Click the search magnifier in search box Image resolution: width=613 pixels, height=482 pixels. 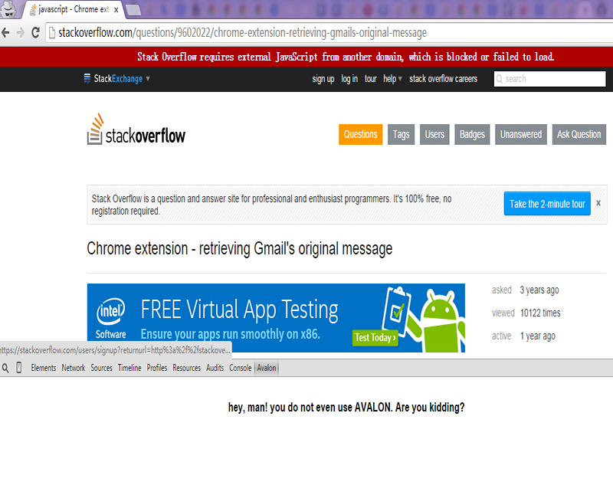(x=500, y=80)
